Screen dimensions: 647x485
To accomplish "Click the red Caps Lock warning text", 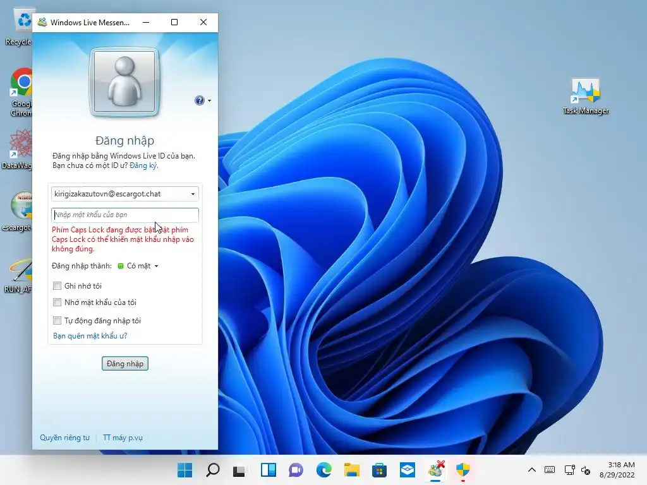I will (x=123, y=239).
